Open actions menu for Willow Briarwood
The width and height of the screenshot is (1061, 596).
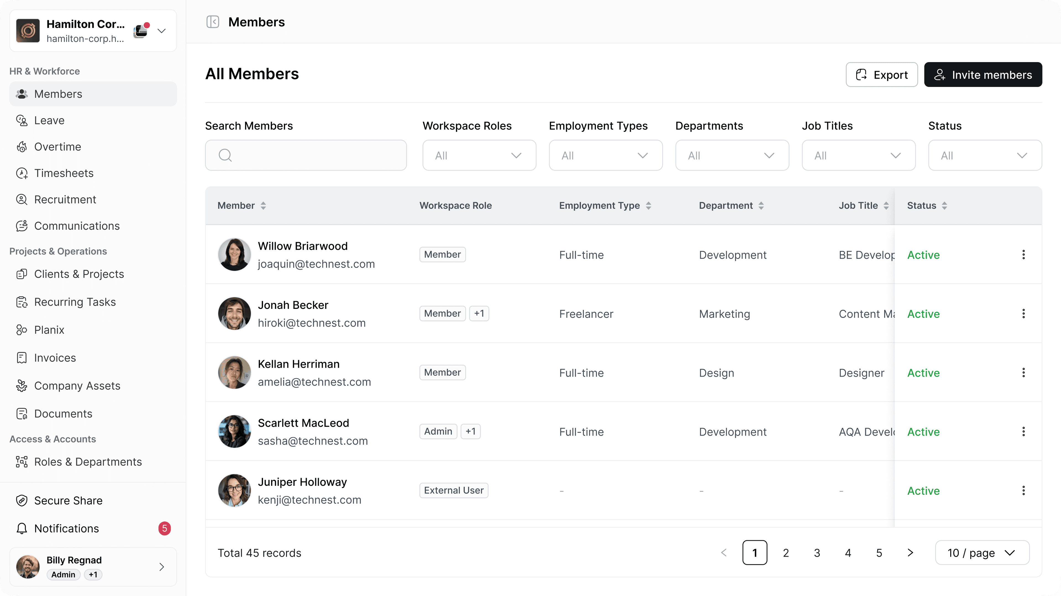click(1023, 255)
